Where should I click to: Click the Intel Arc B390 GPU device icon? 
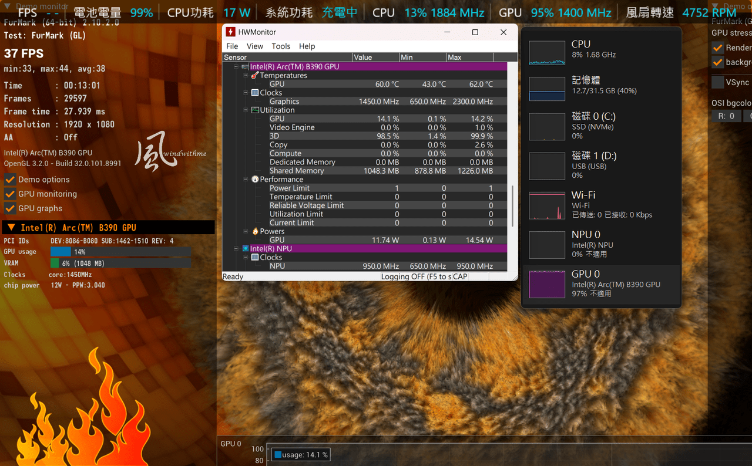click(x=246, y=67)
